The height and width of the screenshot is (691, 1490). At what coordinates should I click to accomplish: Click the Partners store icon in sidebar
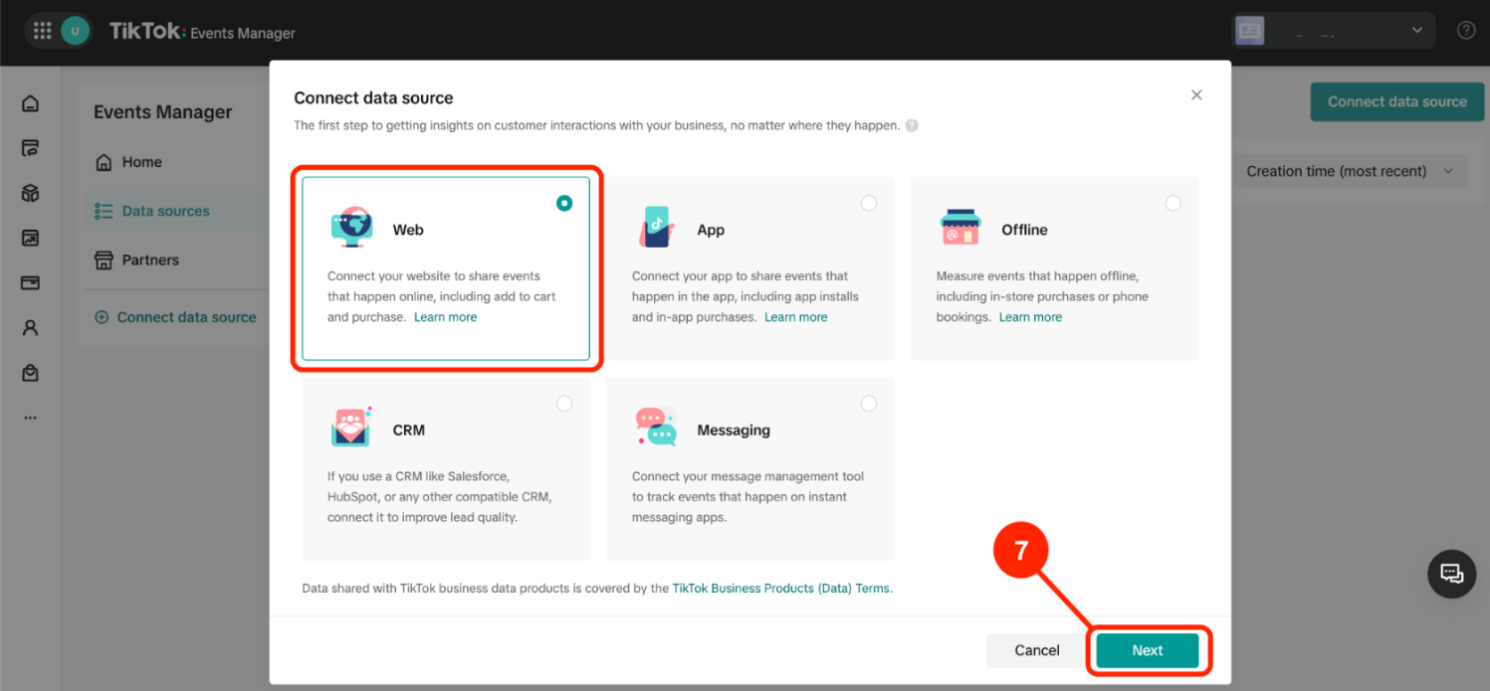[104, 259]
